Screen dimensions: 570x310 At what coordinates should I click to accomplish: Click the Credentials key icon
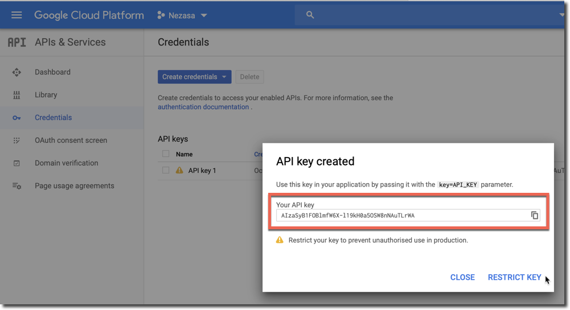[x=17, y=118]
